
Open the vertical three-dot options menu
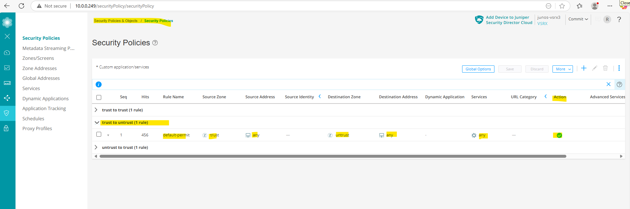[x=619, y=68]
